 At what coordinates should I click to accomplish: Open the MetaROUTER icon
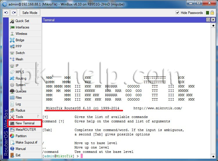(x=12, y=130)
